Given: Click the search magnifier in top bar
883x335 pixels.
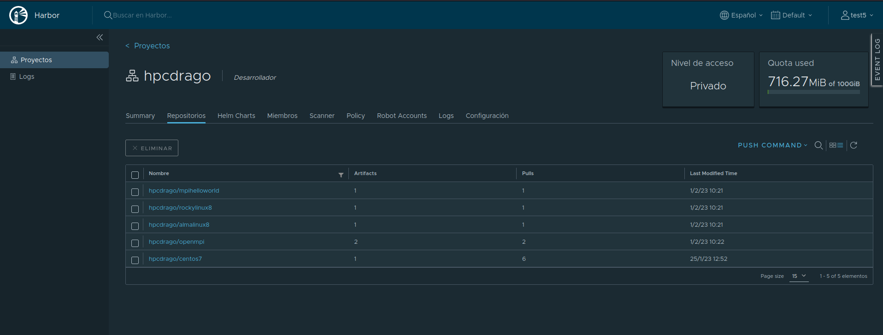Looking at the screenshot, I should tap(108, 15).
